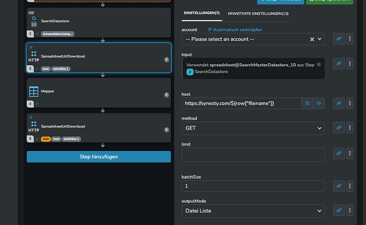Click into the batchSize field
The height and width of the screenshot is (225, 366).
[253, 186]
